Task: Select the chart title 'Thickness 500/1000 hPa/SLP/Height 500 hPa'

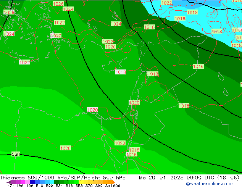Action: coord(63,178)
